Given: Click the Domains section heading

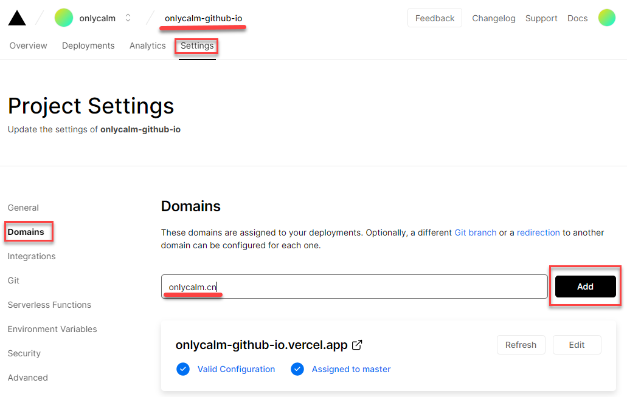Looking at the screenshot, I should click(x=191, y=206).
